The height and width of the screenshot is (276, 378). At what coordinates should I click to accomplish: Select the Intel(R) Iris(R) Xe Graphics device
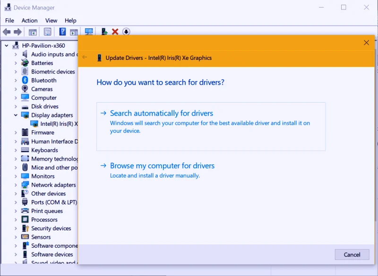pyautogui.click(x=57, y=123)
